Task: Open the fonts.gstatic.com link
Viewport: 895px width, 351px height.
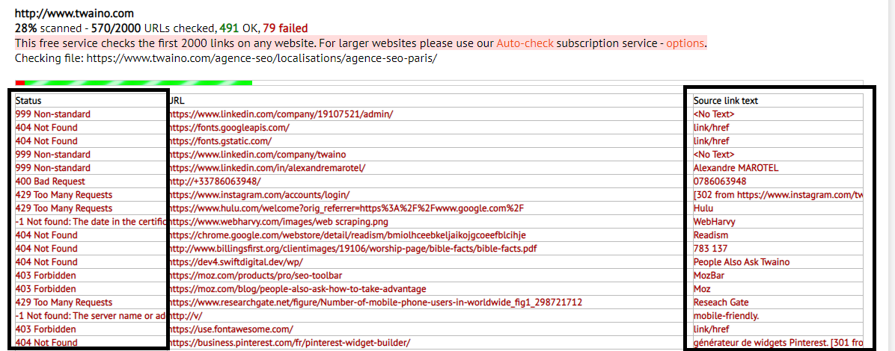Action: coord(220,141)
